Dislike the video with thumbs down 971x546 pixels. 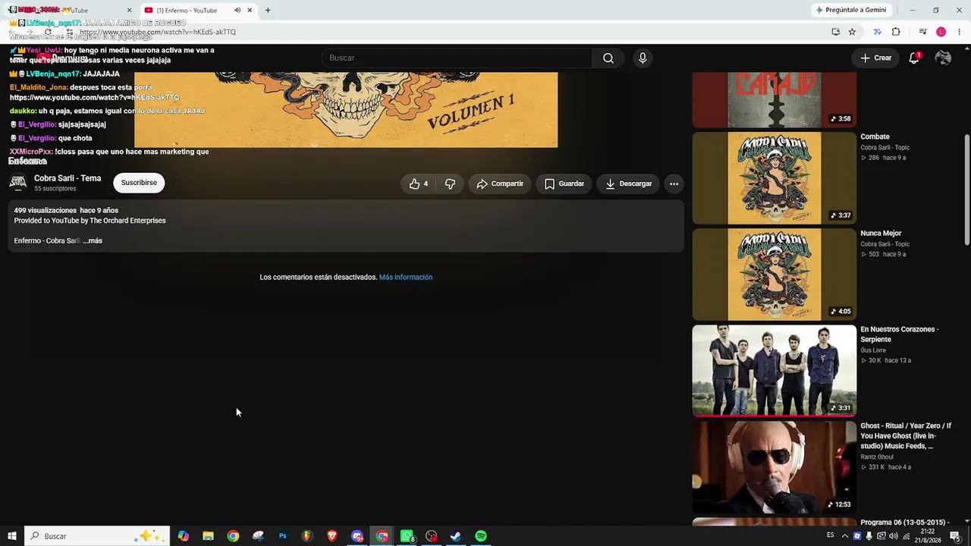tap(450, 184)
